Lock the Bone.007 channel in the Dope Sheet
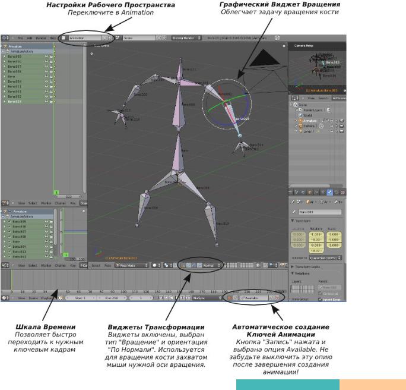 point(51,67)
